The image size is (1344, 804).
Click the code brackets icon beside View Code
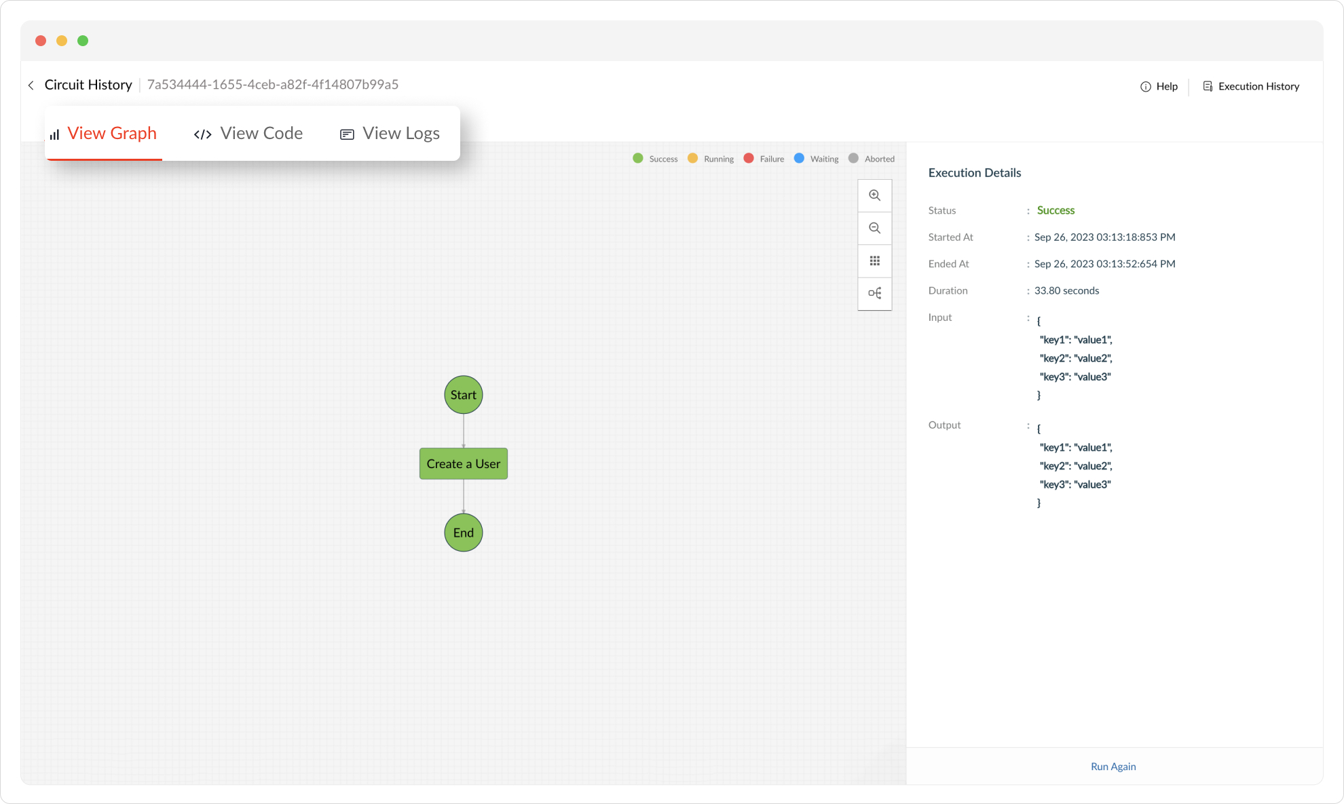click(x=202, y=134)
